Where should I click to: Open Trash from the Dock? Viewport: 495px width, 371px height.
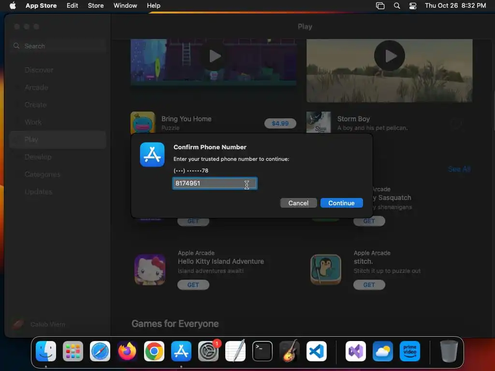click(449, 351)
